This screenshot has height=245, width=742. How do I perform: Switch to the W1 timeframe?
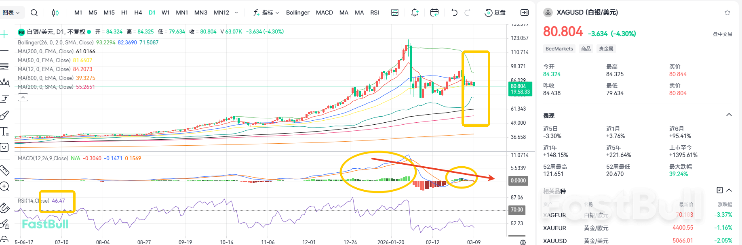click(165, 13)
